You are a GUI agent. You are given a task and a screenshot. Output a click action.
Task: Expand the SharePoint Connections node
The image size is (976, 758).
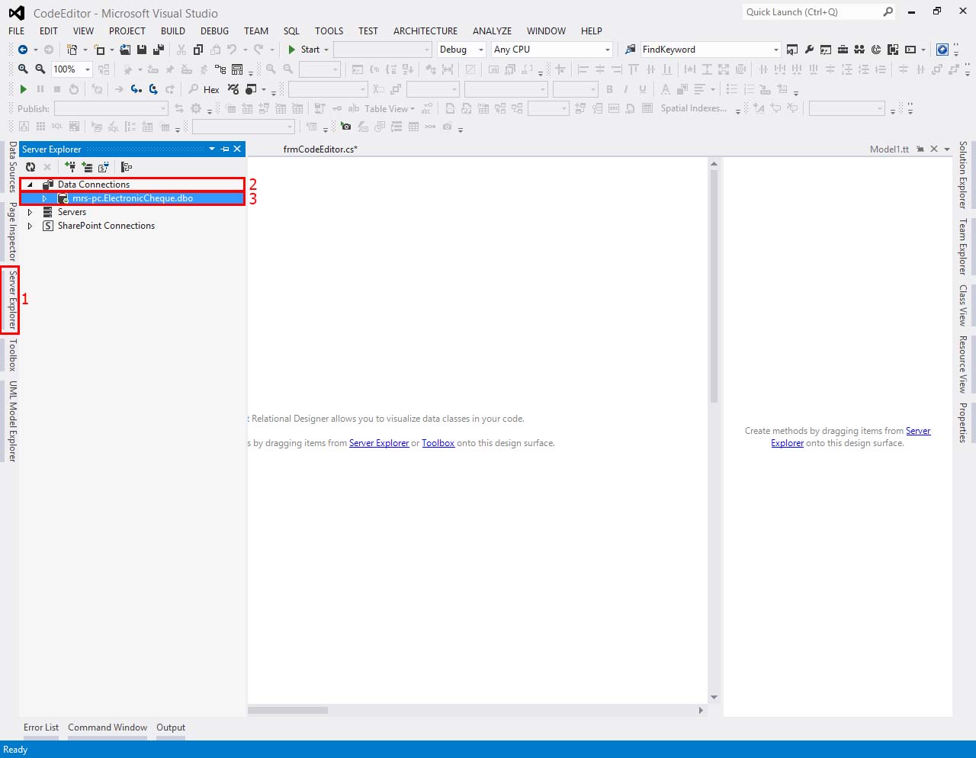(30, 226)
